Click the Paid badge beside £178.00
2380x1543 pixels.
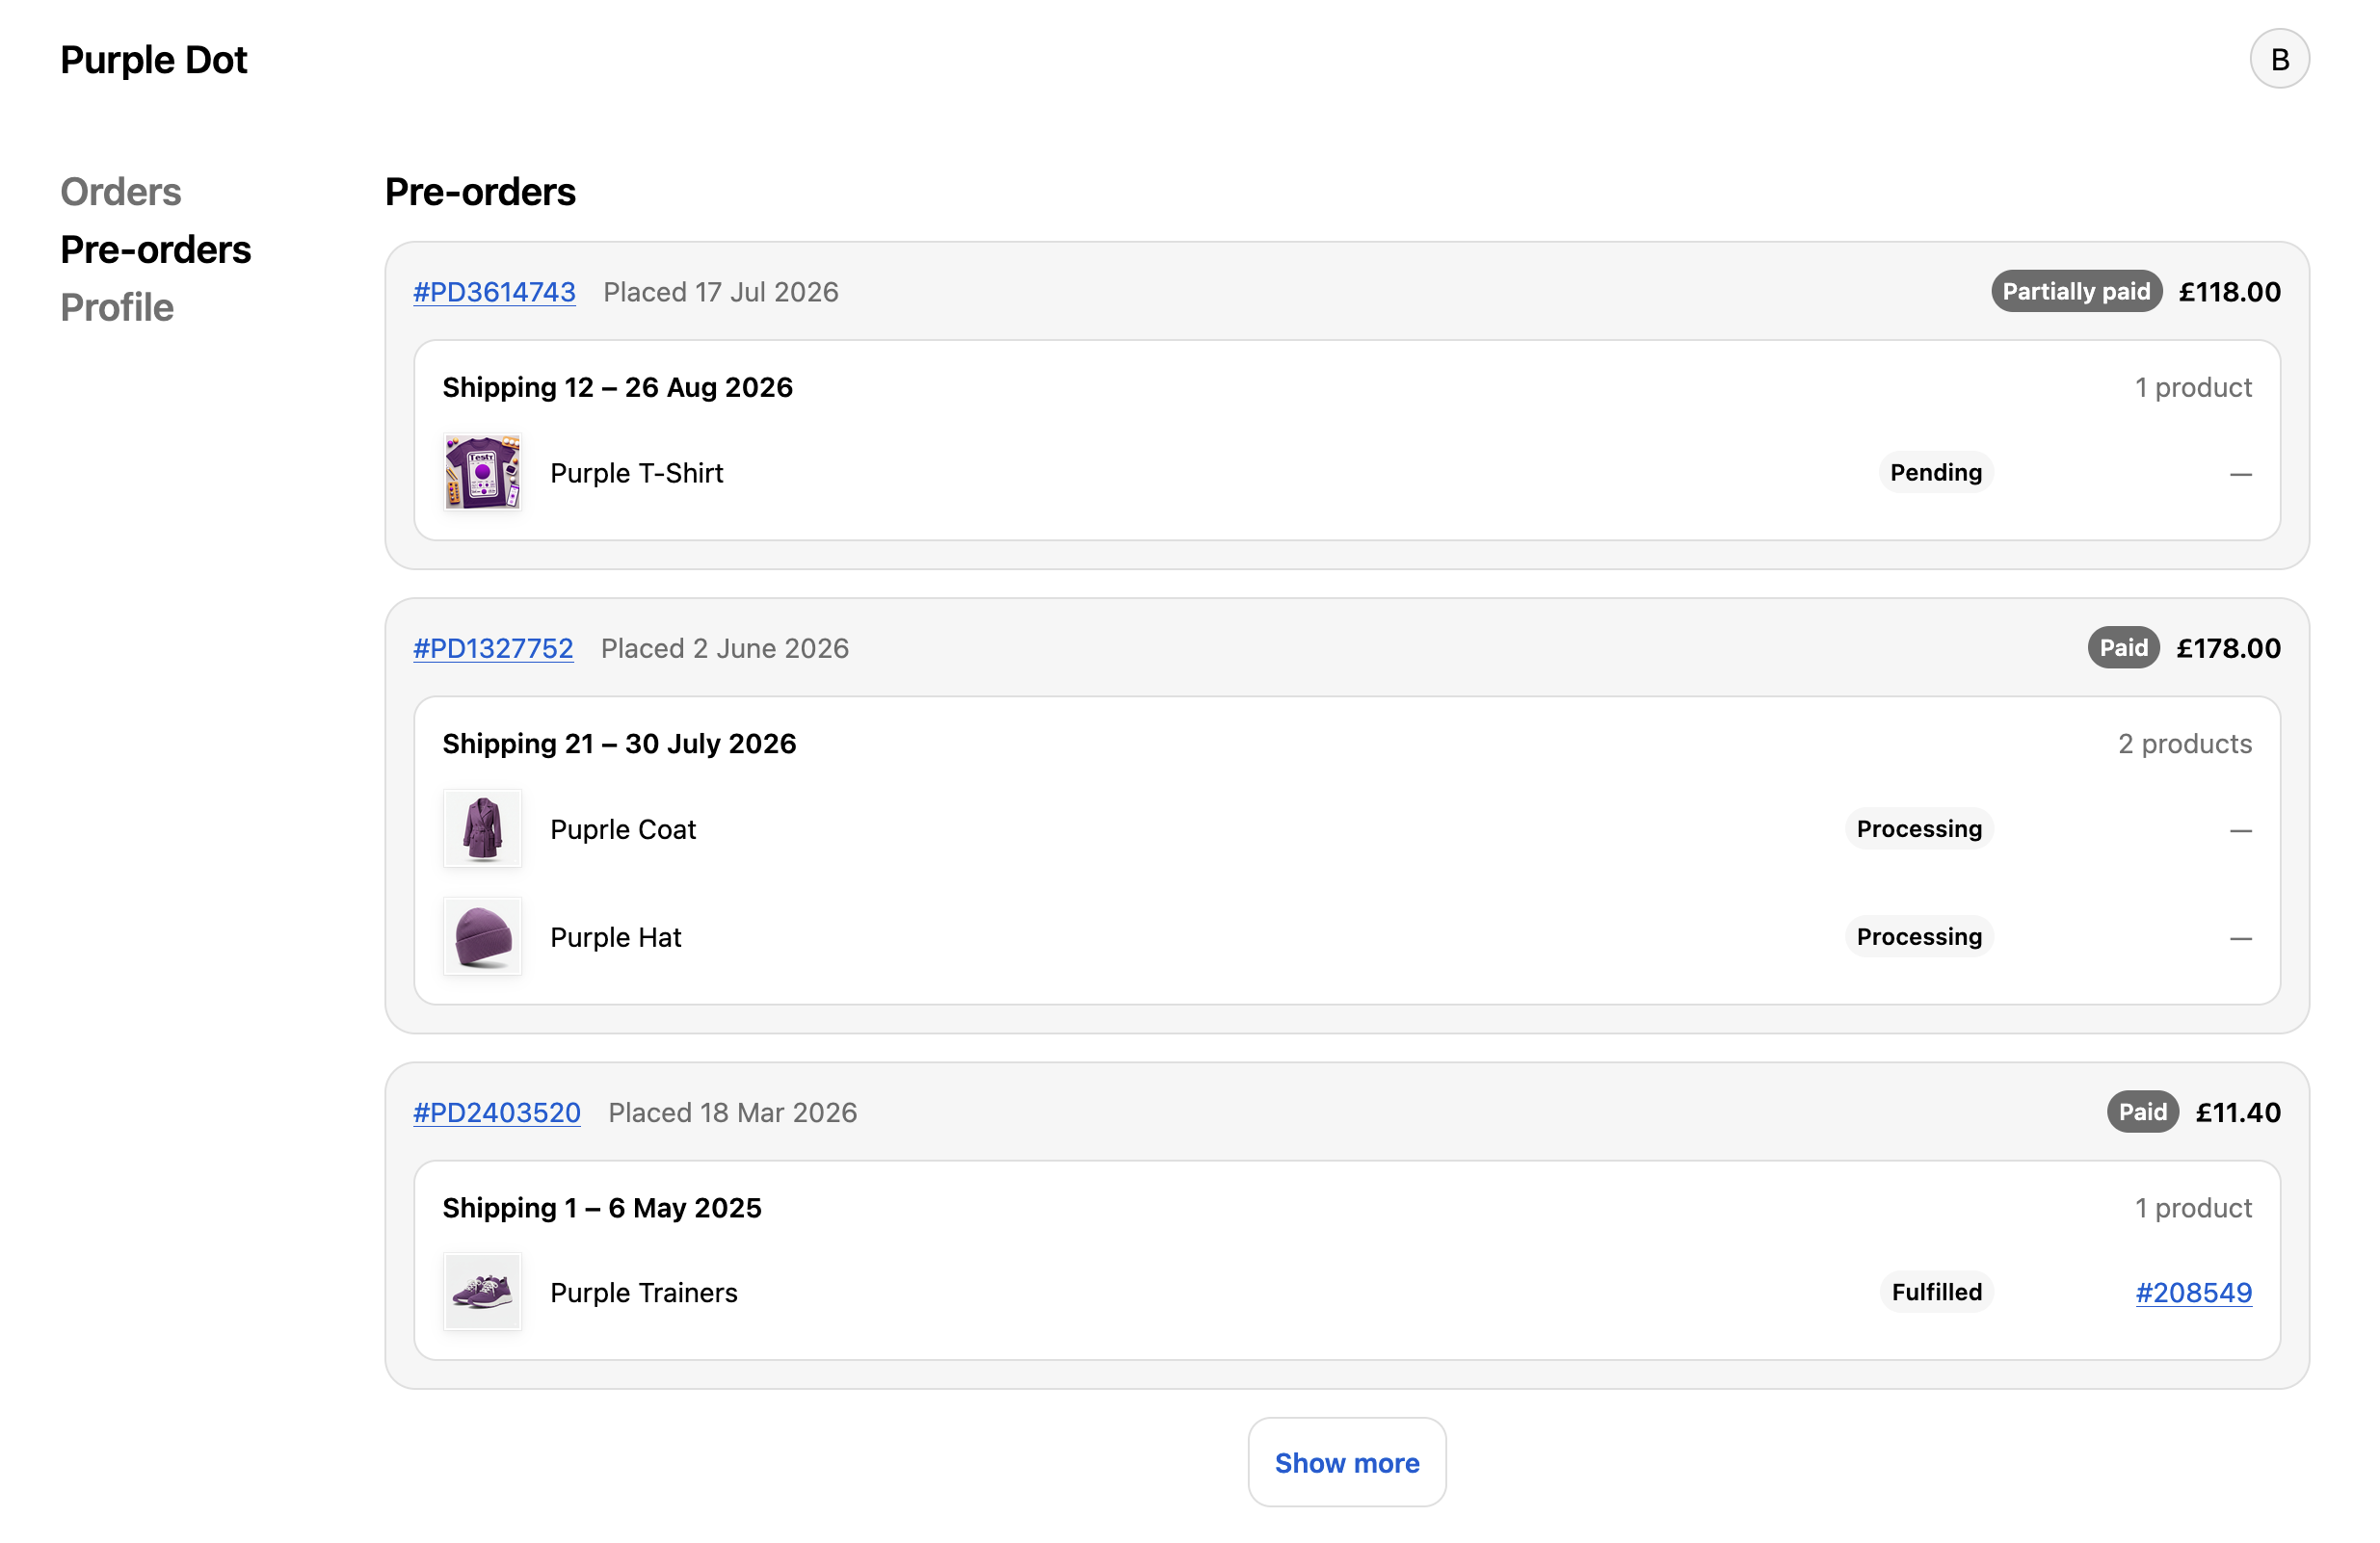(x=2123, y=648)
